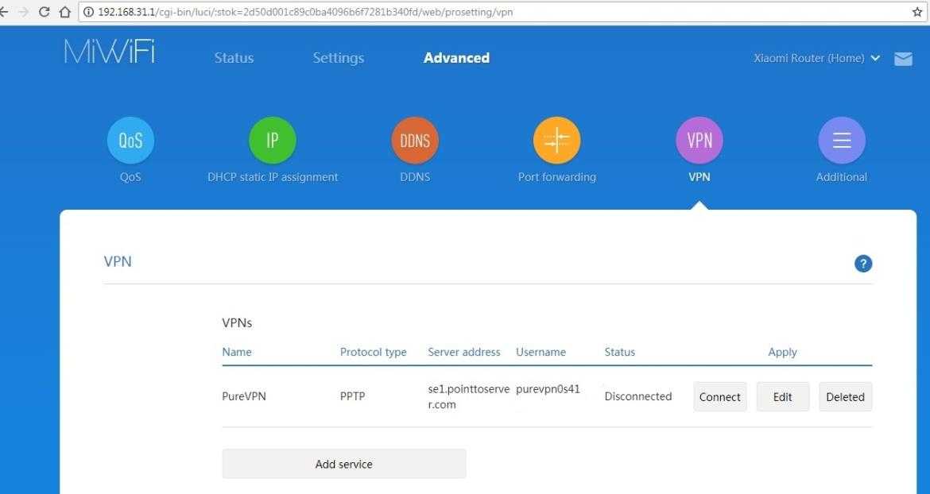Open the Additional settings icon

click(841, 141)
